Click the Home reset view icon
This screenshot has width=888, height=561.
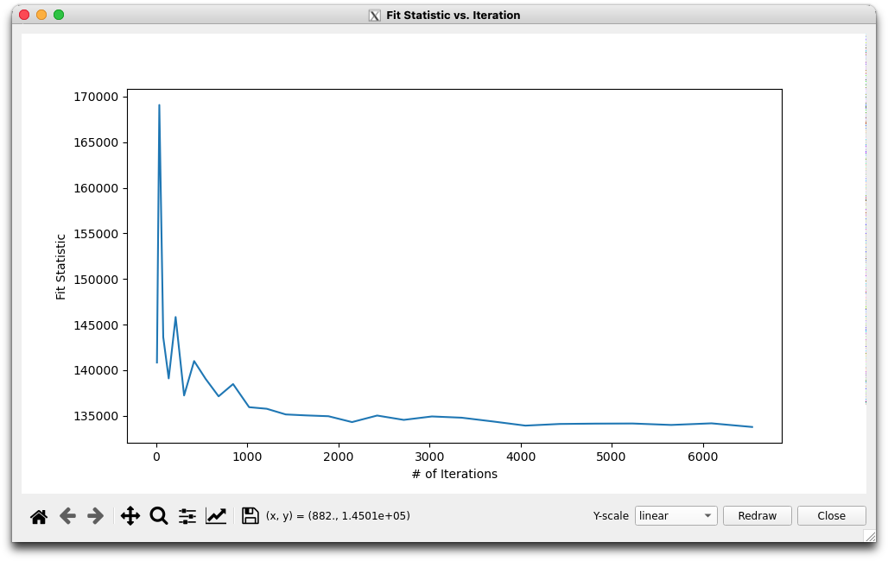point(39,516)
